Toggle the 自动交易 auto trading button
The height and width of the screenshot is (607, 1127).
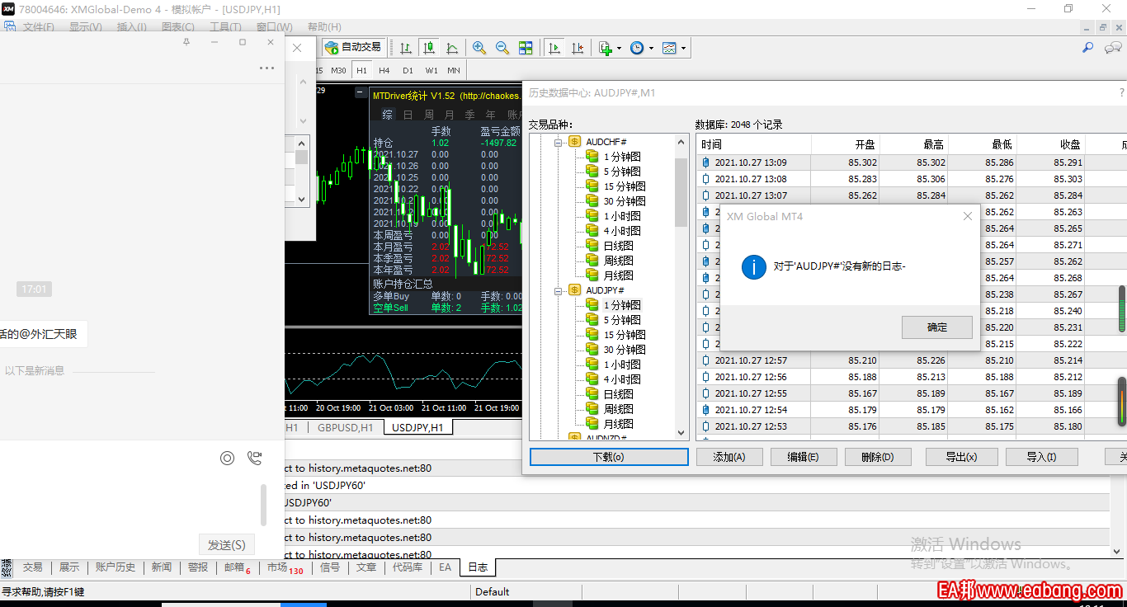point(354,47)
